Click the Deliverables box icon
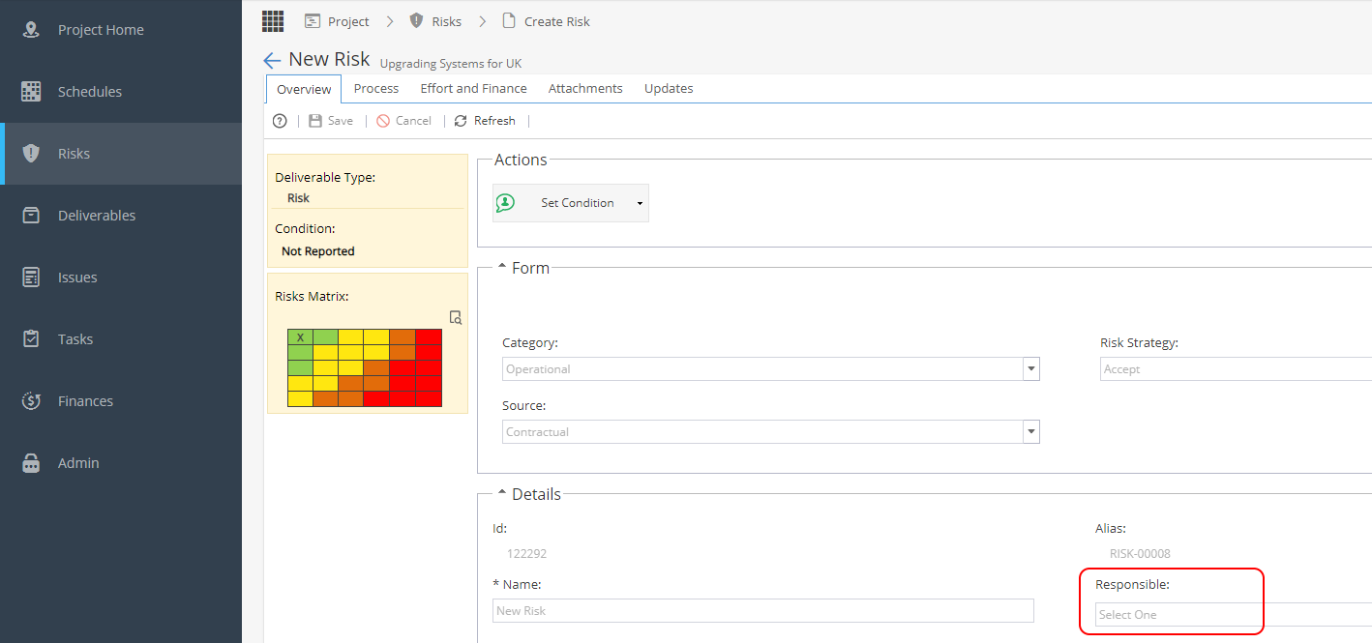The height and width of the screenshot is (643, 1372). [x=31, y=216]
